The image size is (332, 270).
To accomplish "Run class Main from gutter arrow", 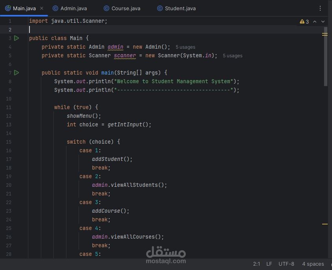I will tap(17, 38).
